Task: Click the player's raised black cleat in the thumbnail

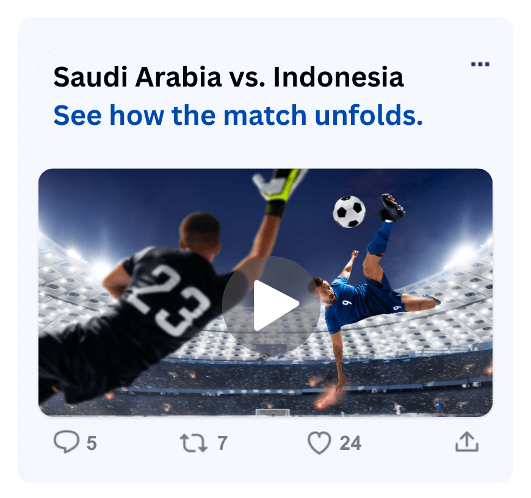Action: tap(392, 207)
